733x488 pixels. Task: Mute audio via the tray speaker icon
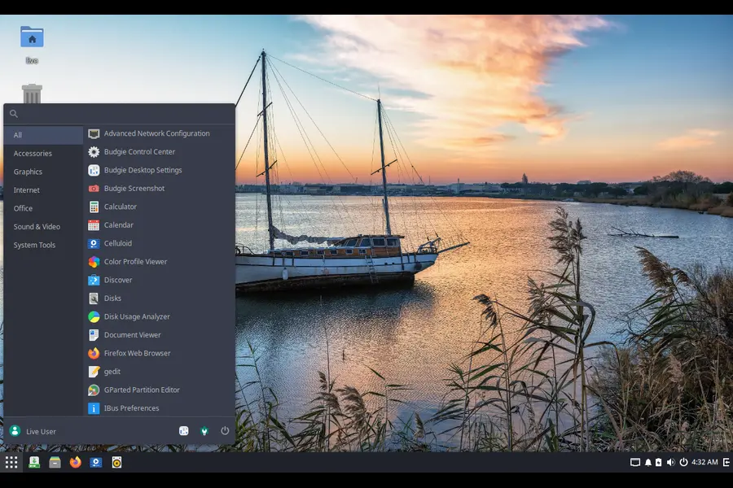672,462
